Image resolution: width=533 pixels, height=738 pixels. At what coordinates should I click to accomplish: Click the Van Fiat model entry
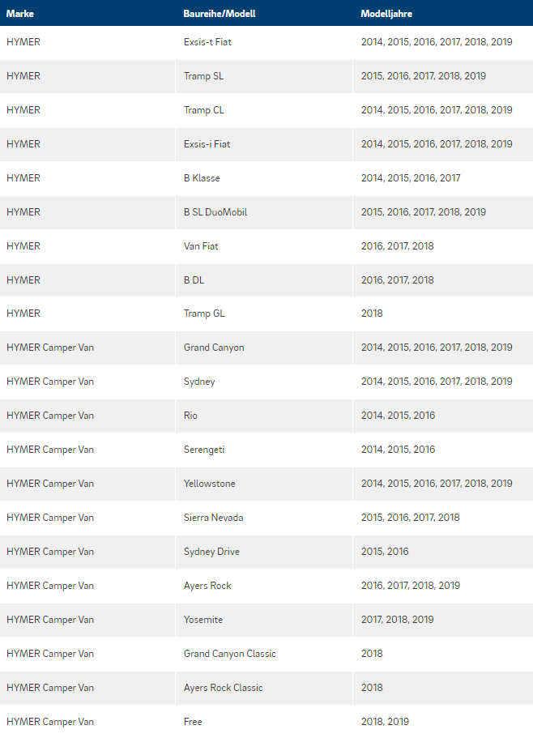click(x=201, y=245)
